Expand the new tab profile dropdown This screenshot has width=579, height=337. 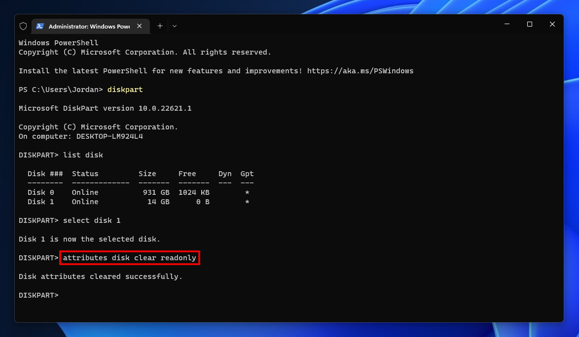pyautogui.click(x=175, y=26)
